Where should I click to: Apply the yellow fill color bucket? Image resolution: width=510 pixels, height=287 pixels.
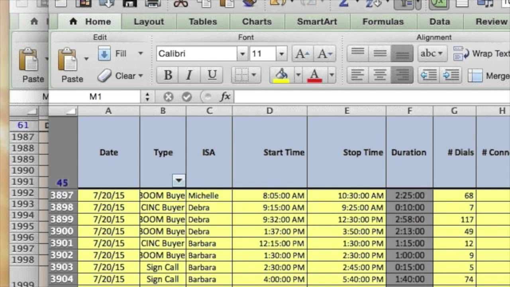pyautogui.click(x=281, y=75)
